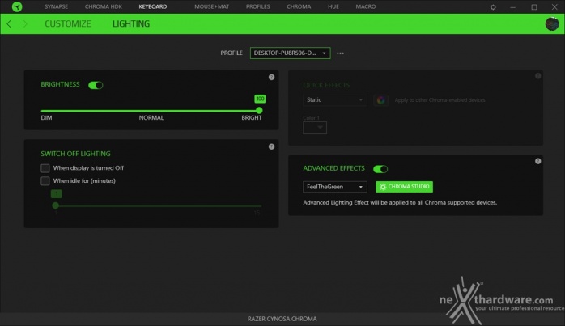Click the Razer Cynosa Chroma device label
The width and height of the screenshot is (565, 326).
(282, 319)
